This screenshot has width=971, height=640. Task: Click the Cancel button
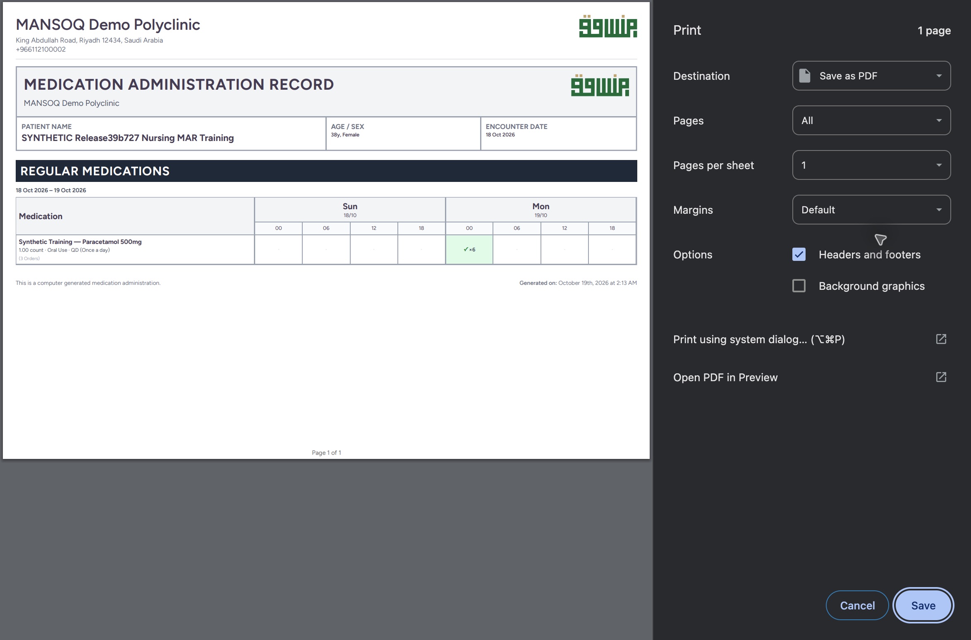coord(857,605)
